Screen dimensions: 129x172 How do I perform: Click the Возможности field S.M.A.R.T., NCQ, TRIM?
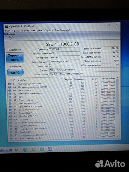[84, 74]
